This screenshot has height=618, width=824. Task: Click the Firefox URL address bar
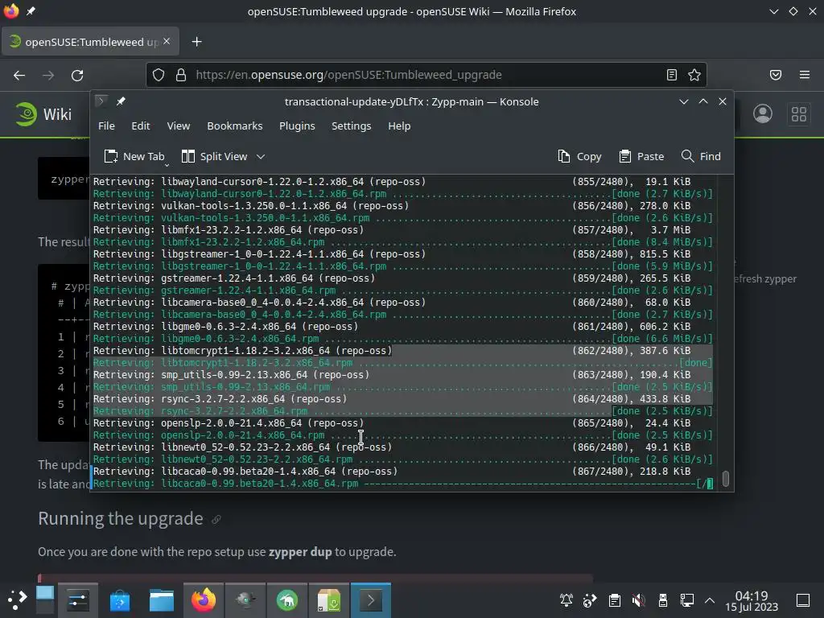coord(426,75)
